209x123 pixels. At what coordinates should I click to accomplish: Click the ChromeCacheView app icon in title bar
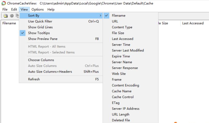(3, 3)
